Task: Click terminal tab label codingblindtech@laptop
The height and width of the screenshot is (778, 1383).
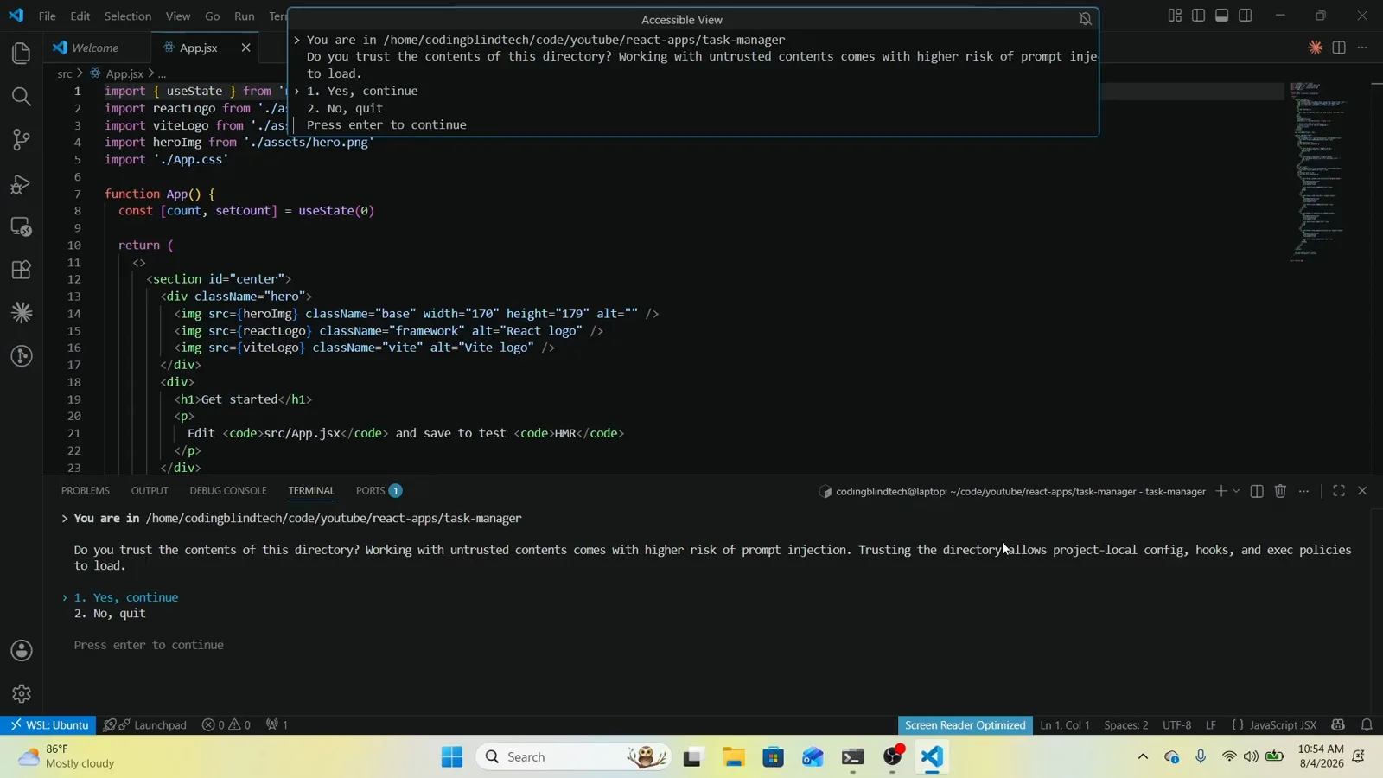Action: pos(1012,491)
